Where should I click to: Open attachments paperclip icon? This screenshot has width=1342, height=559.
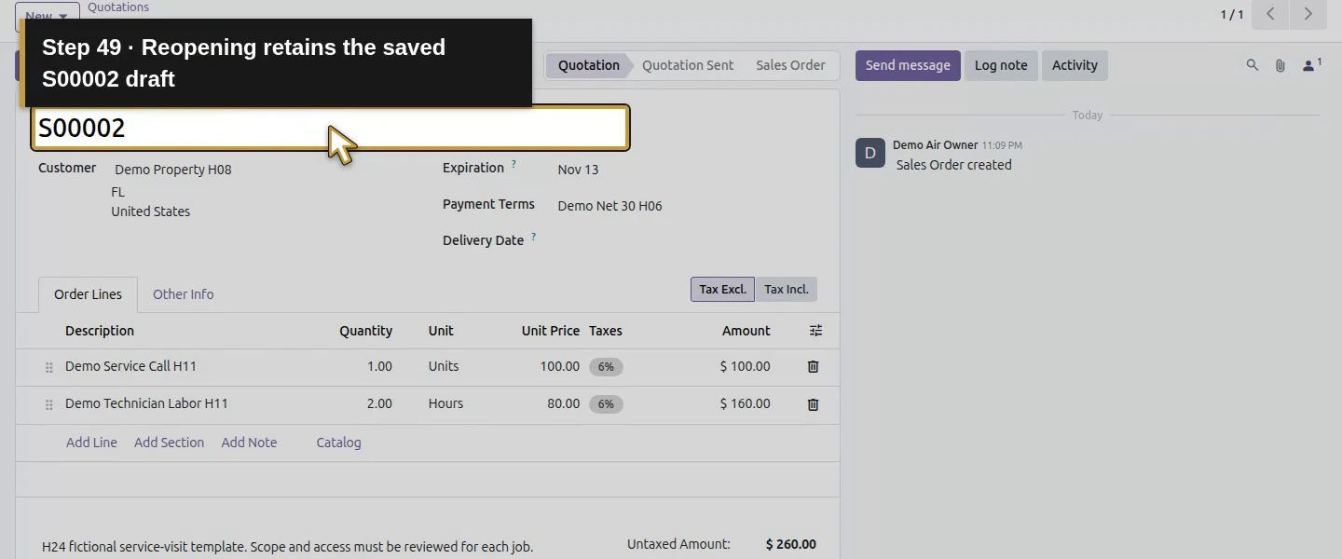tap(1280, 65)
